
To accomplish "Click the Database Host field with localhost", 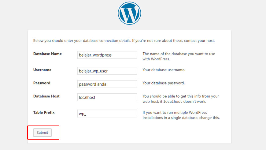I will pyautogui.click(x=107, y=97).
